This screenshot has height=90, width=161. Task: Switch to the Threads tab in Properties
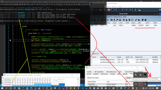coord(112,74)
